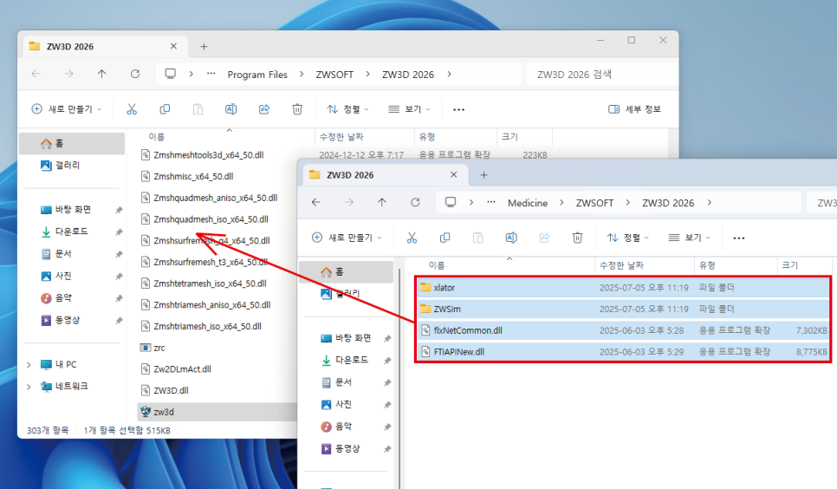
Task: Click Paste icon in Medicine window toolbar
Action: (x=477, y=238)
